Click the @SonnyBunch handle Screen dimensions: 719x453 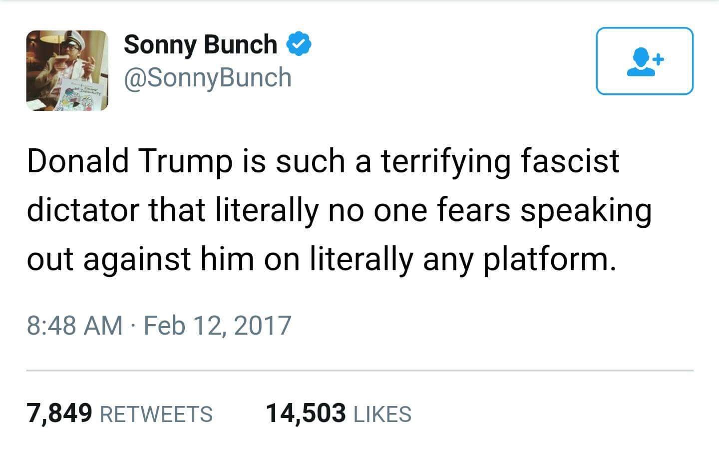click(x=207, y=77)
